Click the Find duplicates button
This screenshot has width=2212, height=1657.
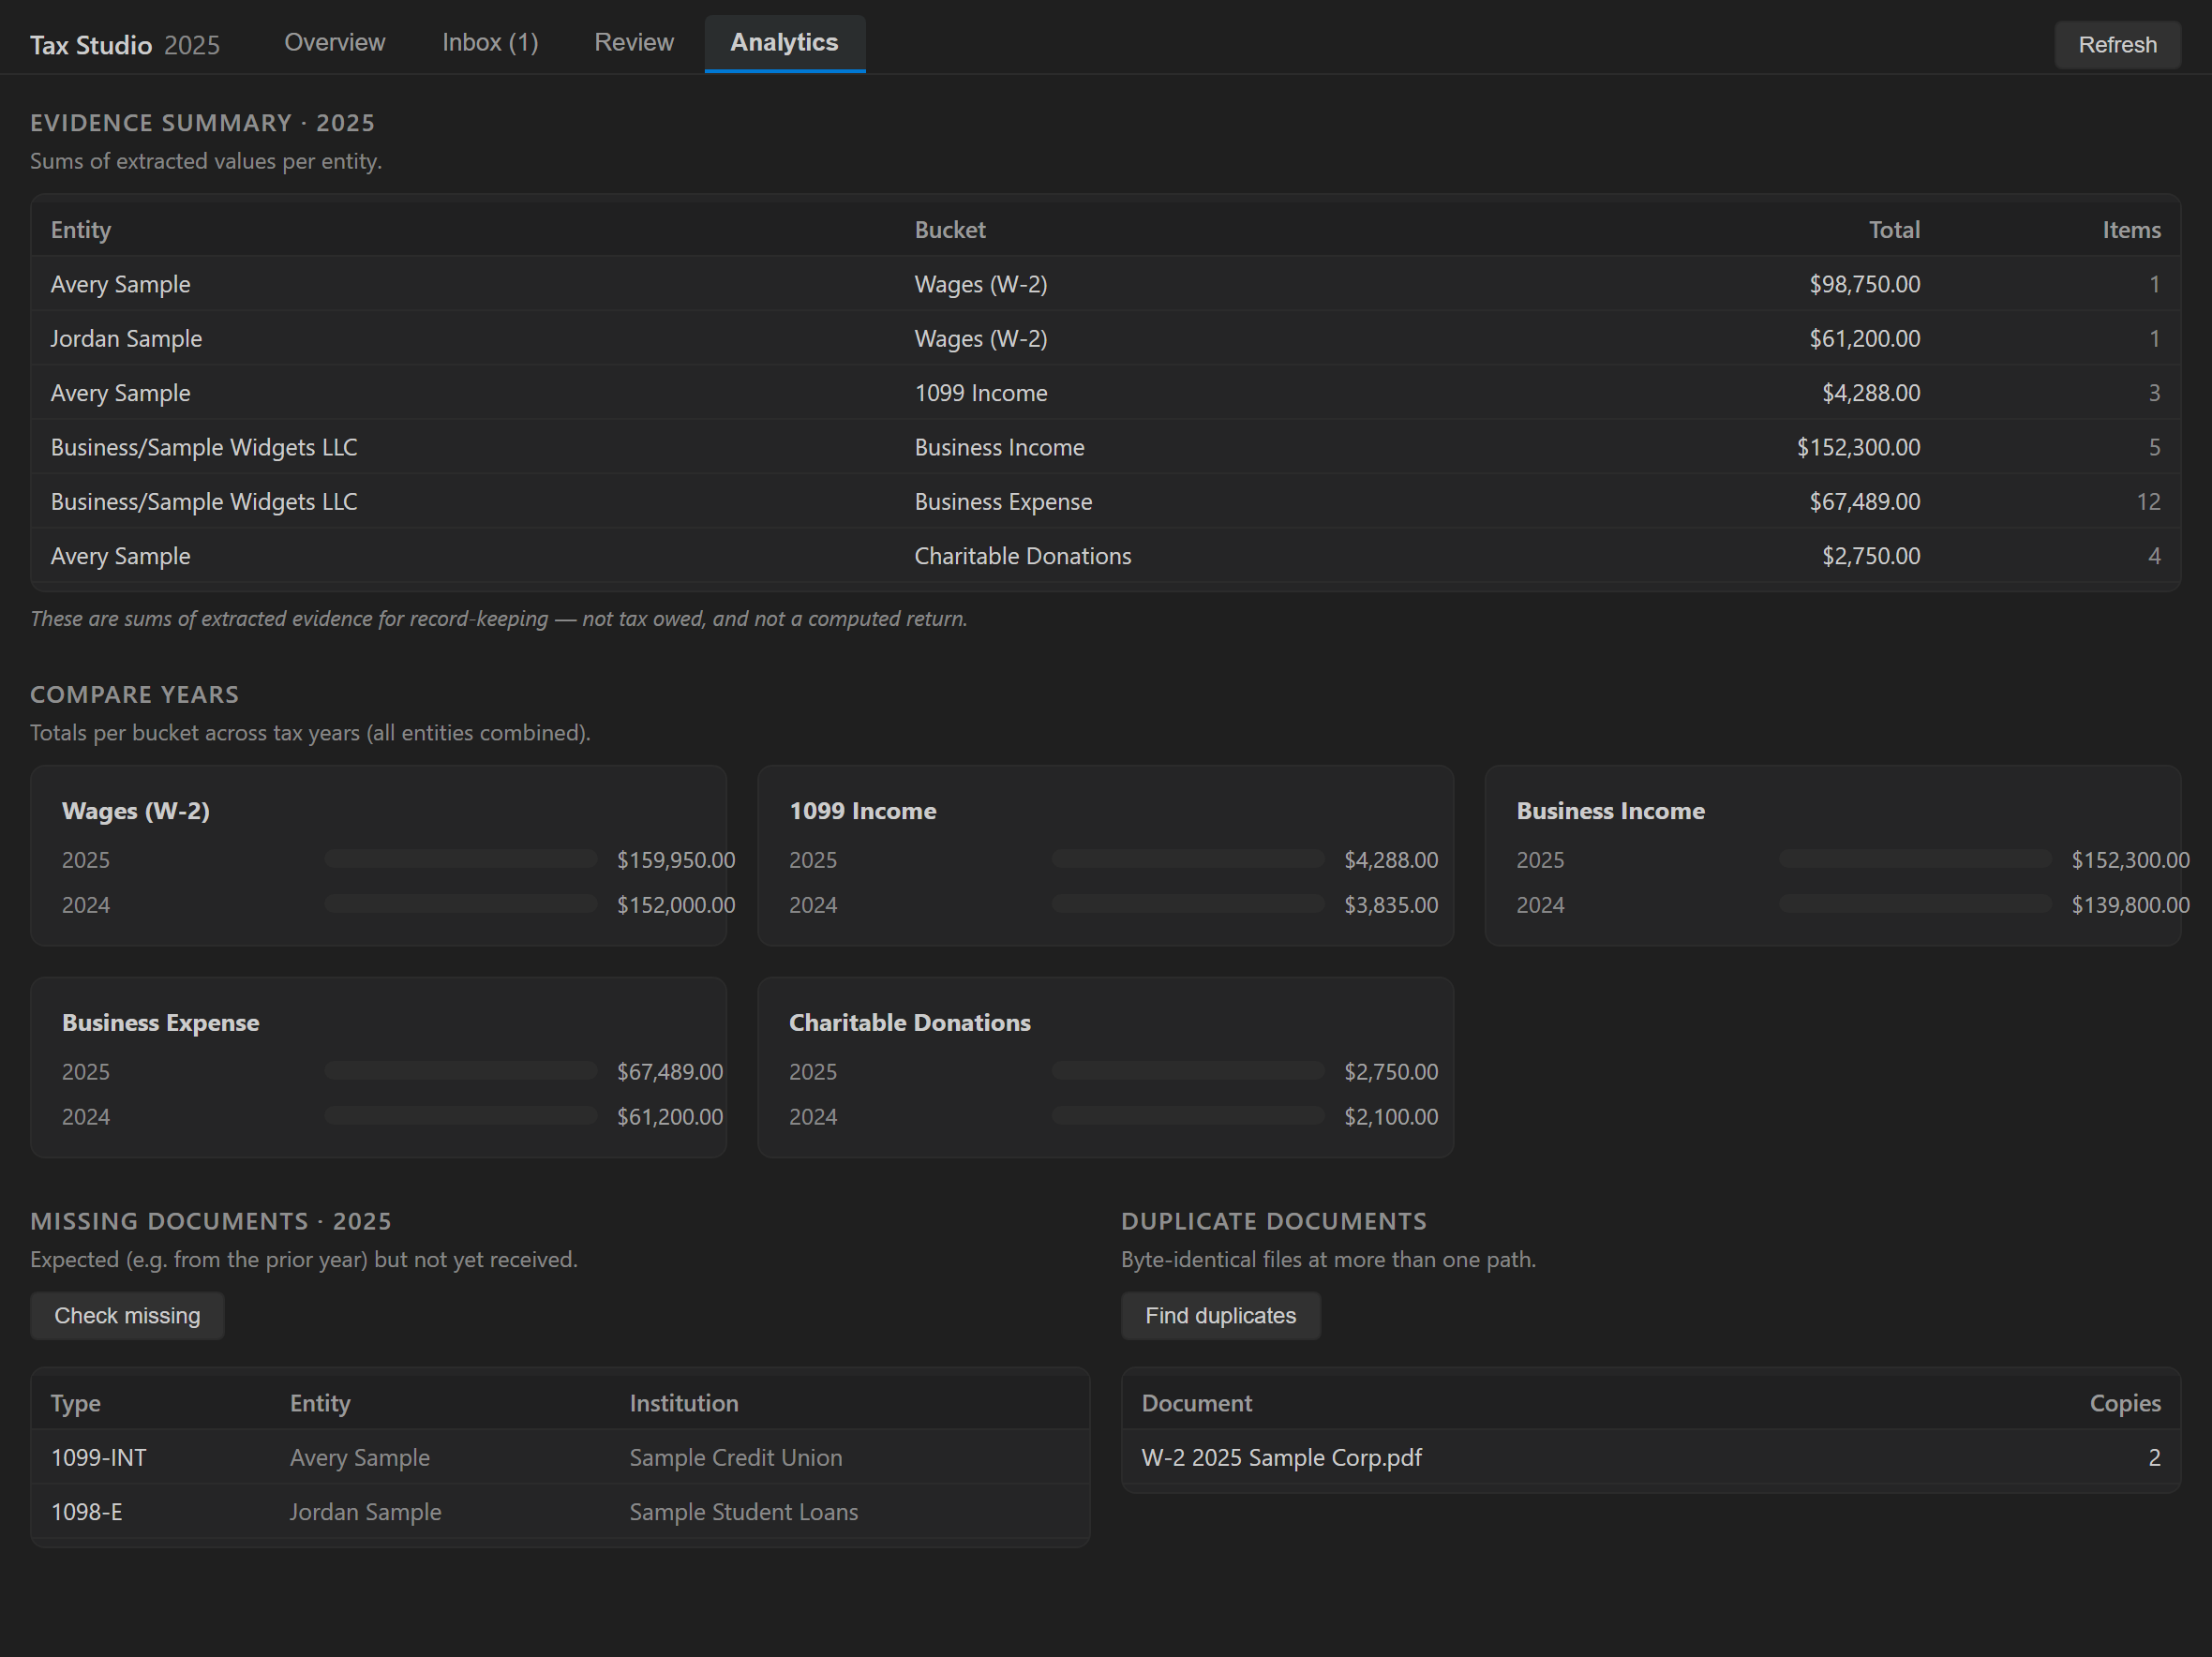point(1220,1315)
